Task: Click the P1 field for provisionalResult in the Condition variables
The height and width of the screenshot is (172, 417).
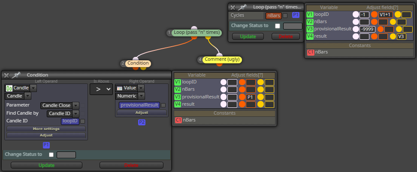Action: pyautogui.click(x=251, y=97)
